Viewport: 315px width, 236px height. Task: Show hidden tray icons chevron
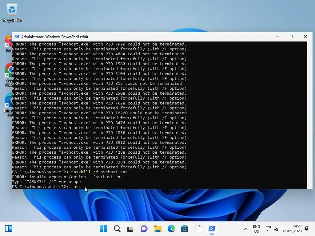[x=246, y=229]
